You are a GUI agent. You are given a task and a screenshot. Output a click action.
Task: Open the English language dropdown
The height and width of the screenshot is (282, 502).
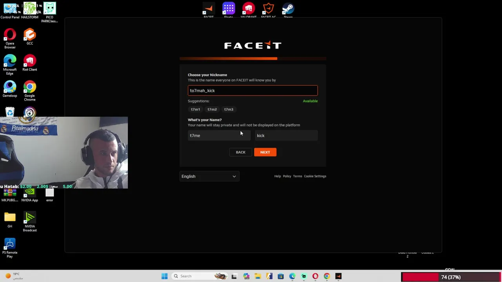coord(209,176)
